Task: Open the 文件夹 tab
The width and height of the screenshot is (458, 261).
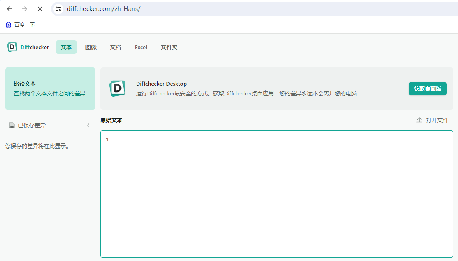Action: (x=169, y=47)
